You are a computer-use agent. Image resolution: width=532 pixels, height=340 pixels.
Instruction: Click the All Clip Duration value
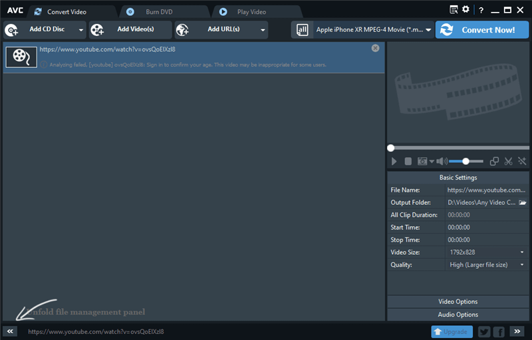(459, 215)
